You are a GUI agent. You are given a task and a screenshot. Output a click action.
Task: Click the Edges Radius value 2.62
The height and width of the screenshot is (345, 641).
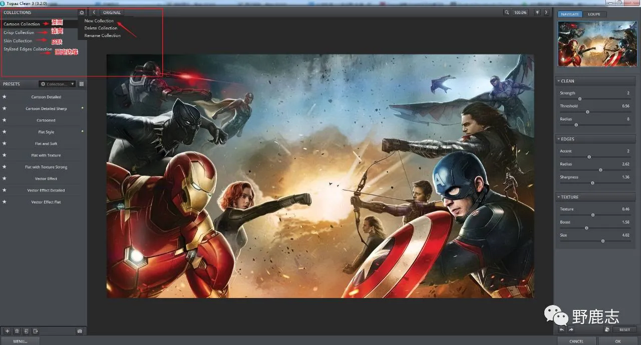tap(625, 164)
